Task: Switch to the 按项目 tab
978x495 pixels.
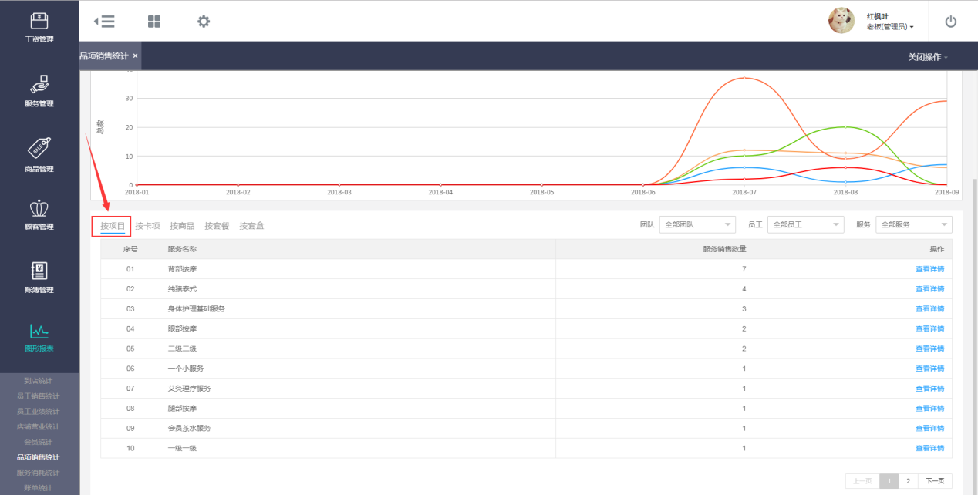Action: (113, 226)
